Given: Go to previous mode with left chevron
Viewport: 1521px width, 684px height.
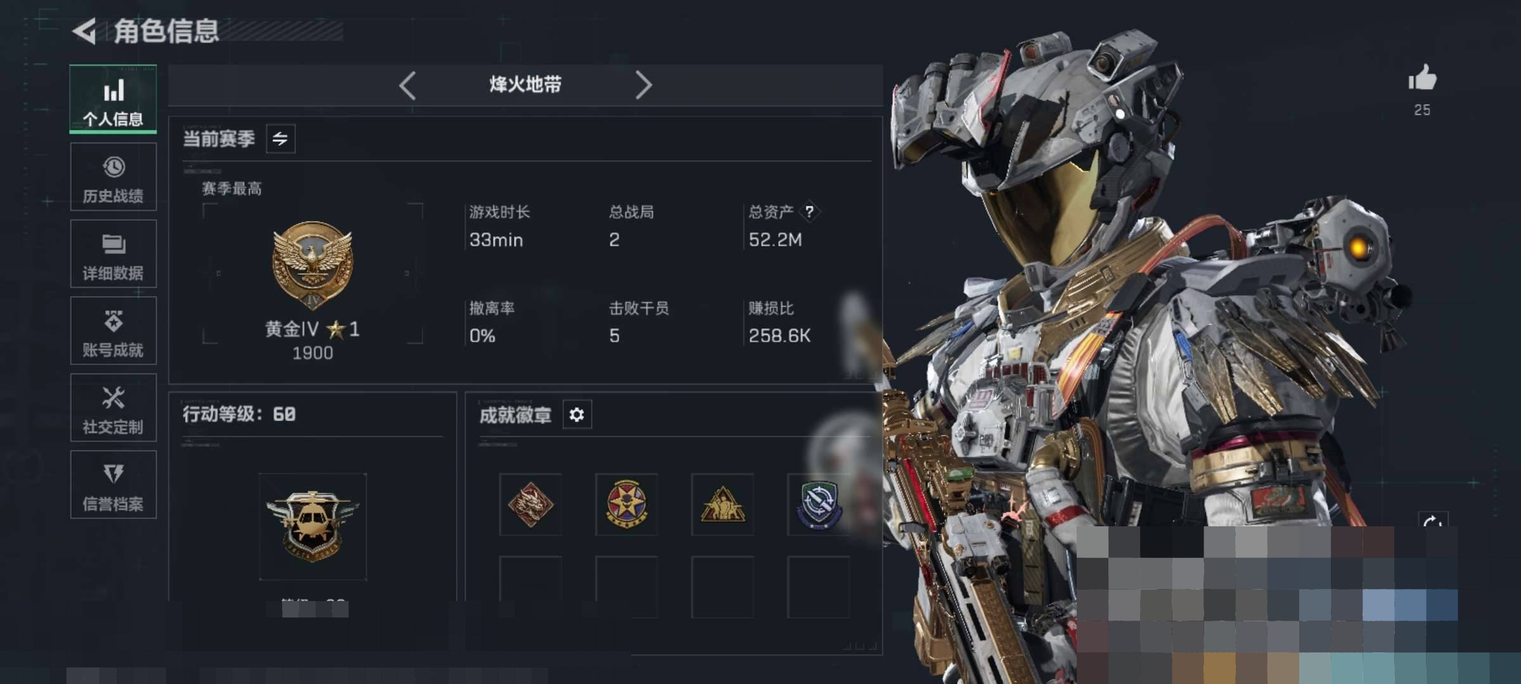Looking at the screenshot, I should pyautogui.click(x=408, y=85).
